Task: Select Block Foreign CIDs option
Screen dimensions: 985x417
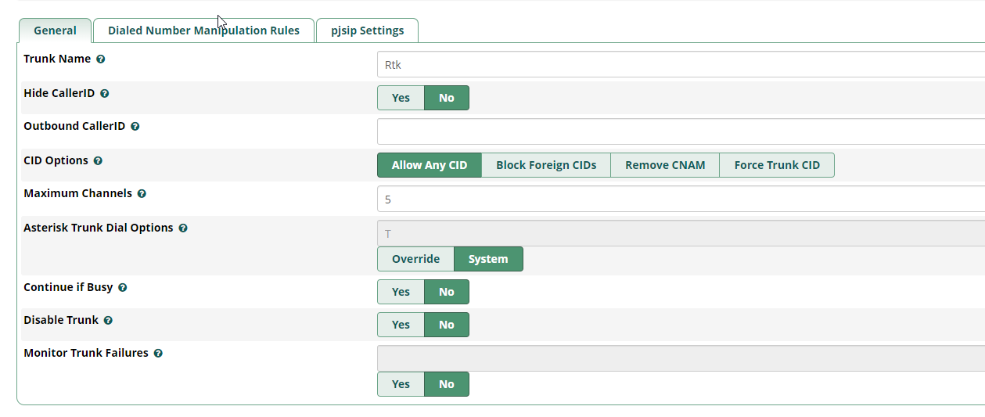Action: tap(546, 165)
